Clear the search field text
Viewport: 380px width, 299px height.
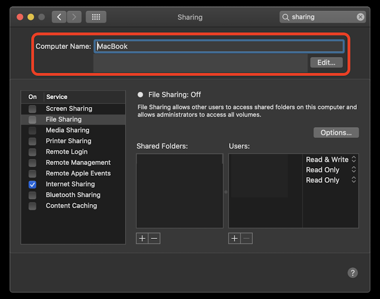360,17
